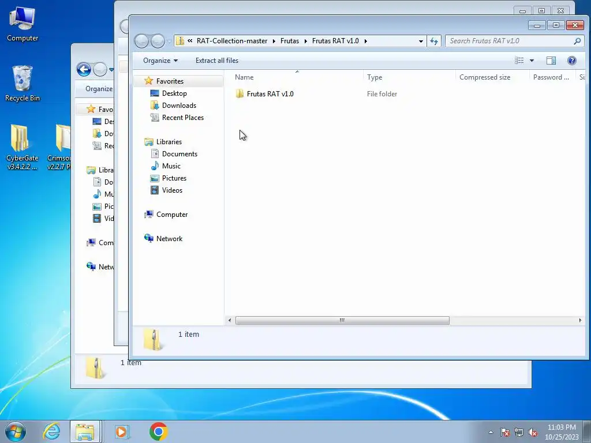Screen dimensions: 591x443
Task: Click the clock showing 11:03 PM
Action: click(x=562, y=427)
